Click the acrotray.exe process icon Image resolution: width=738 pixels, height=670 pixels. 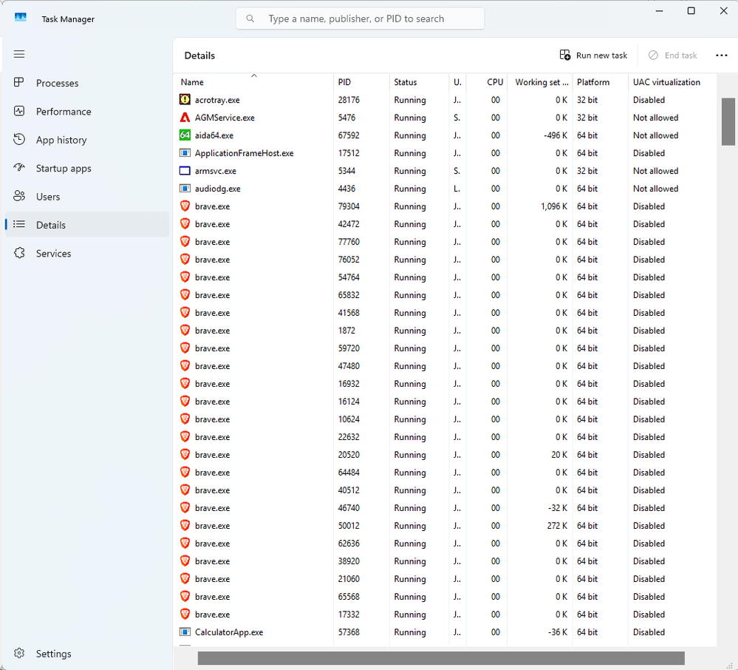[185, 99]
